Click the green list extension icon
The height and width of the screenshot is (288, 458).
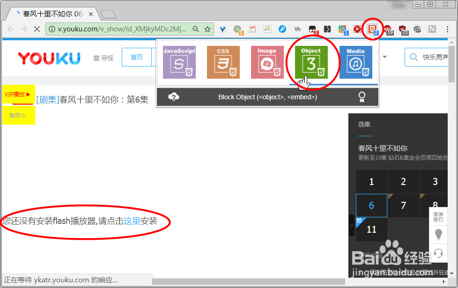pos(267,29)
